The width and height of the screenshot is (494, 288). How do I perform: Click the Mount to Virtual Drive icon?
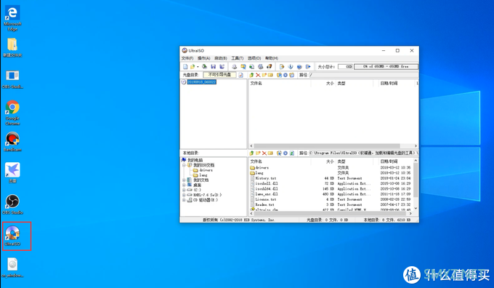[260, 67]
